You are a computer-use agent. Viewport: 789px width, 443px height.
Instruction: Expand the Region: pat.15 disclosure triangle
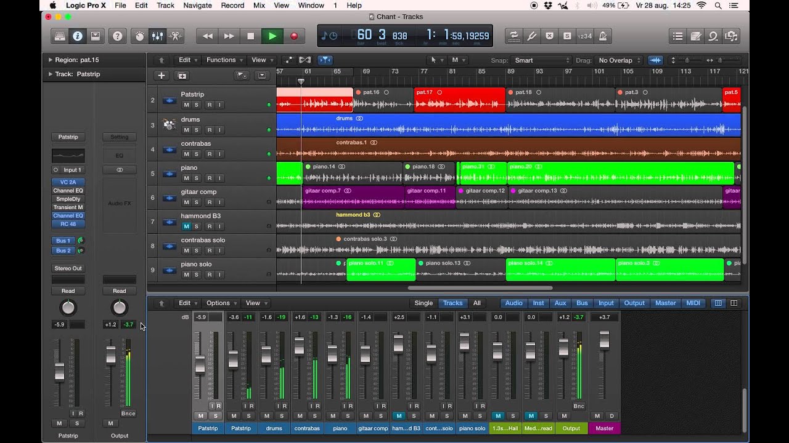pos(51,60)
